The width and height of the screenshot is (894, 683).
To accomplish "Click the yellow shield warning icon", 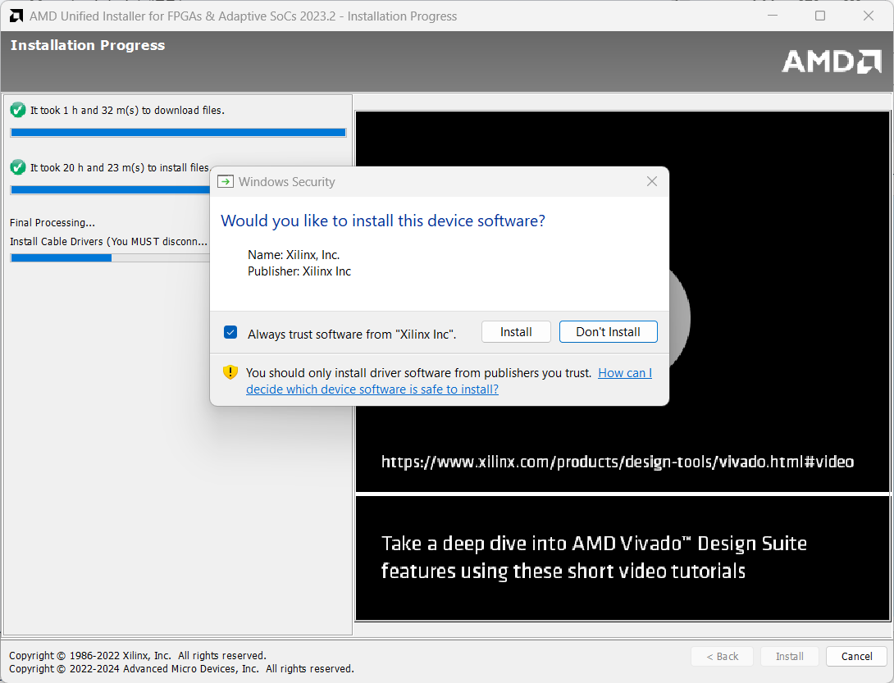I will pyautogui.click(x=230, y=373).
